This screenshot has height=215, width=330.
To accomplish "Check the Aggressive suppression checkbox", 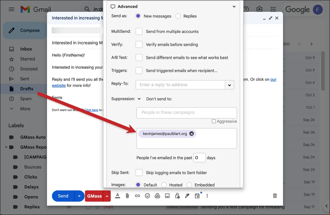I will tap(214, 121).
